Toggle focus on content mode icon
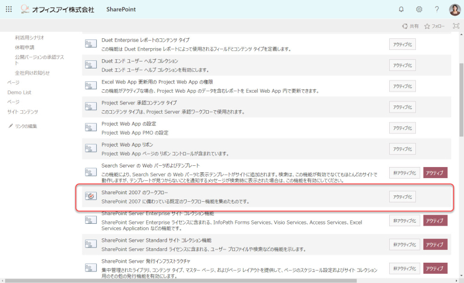Screen dimensions: 464x283 [456, 26]
